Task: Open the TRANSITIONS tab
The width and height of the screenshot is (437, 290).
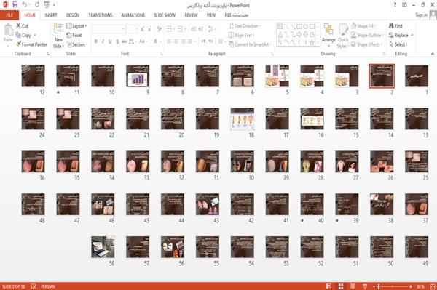Action: click(101, 15)
